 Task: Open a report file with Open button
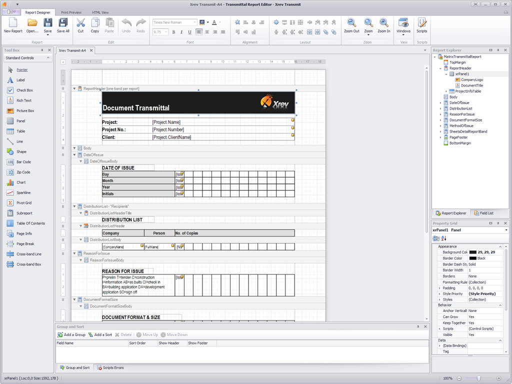click(x=32, y=25)
